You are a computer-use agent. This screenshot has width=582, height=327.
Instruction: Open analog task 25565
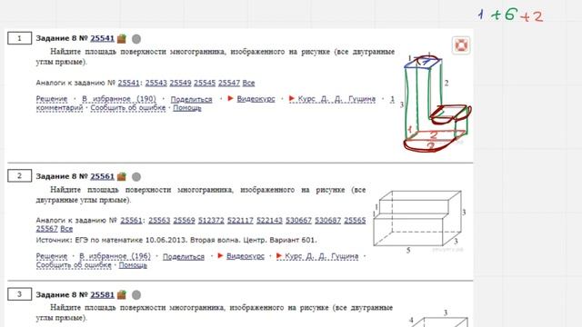point(355,220)
